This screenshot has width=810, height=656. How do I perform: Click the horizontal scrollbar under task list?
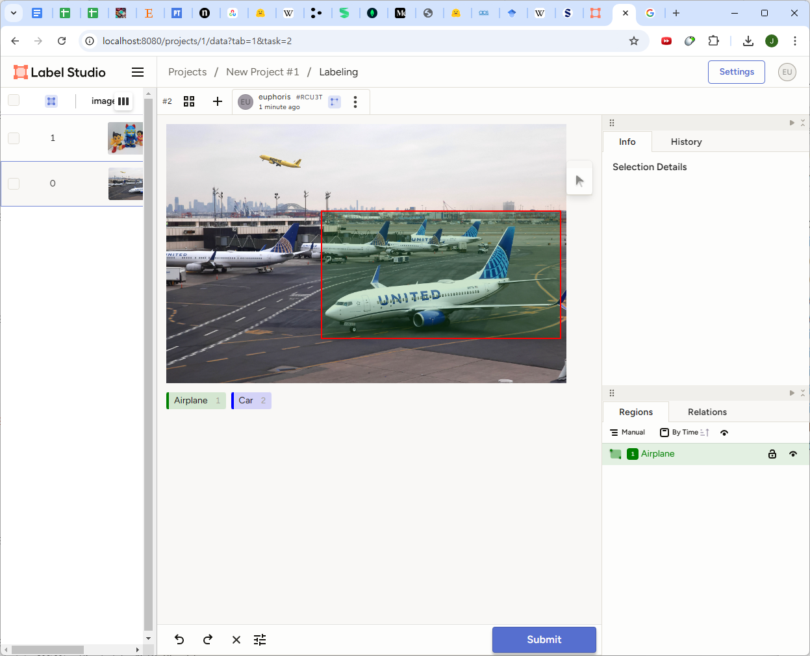click(47, 650)
